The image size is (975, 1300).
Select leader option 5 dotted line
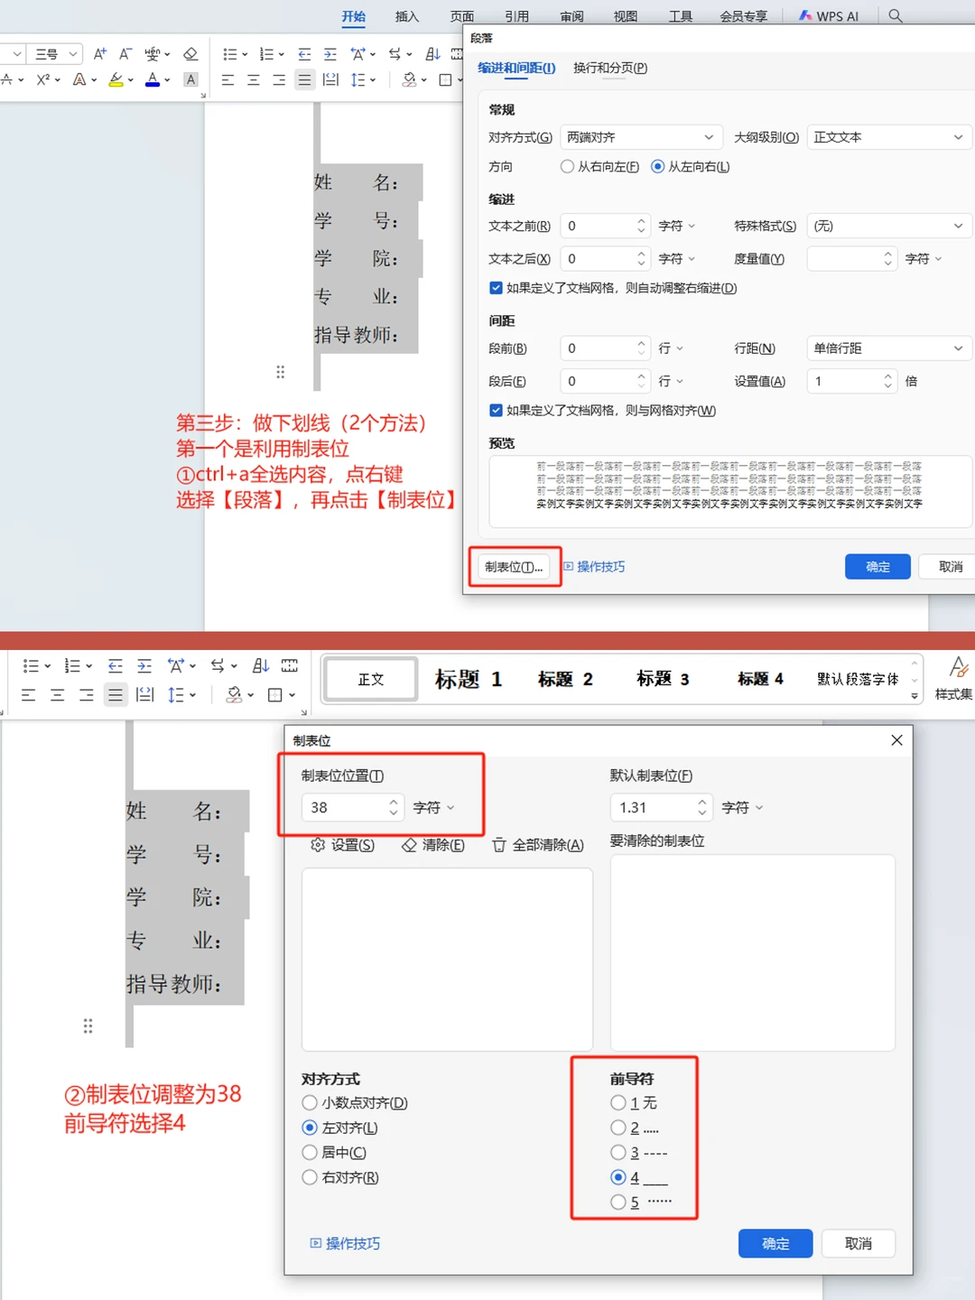click(618, 1202)
